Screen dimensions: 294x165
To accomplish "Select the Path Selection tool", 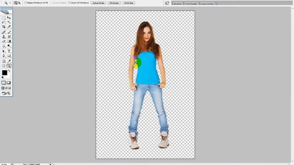I will tap(4, 51).
